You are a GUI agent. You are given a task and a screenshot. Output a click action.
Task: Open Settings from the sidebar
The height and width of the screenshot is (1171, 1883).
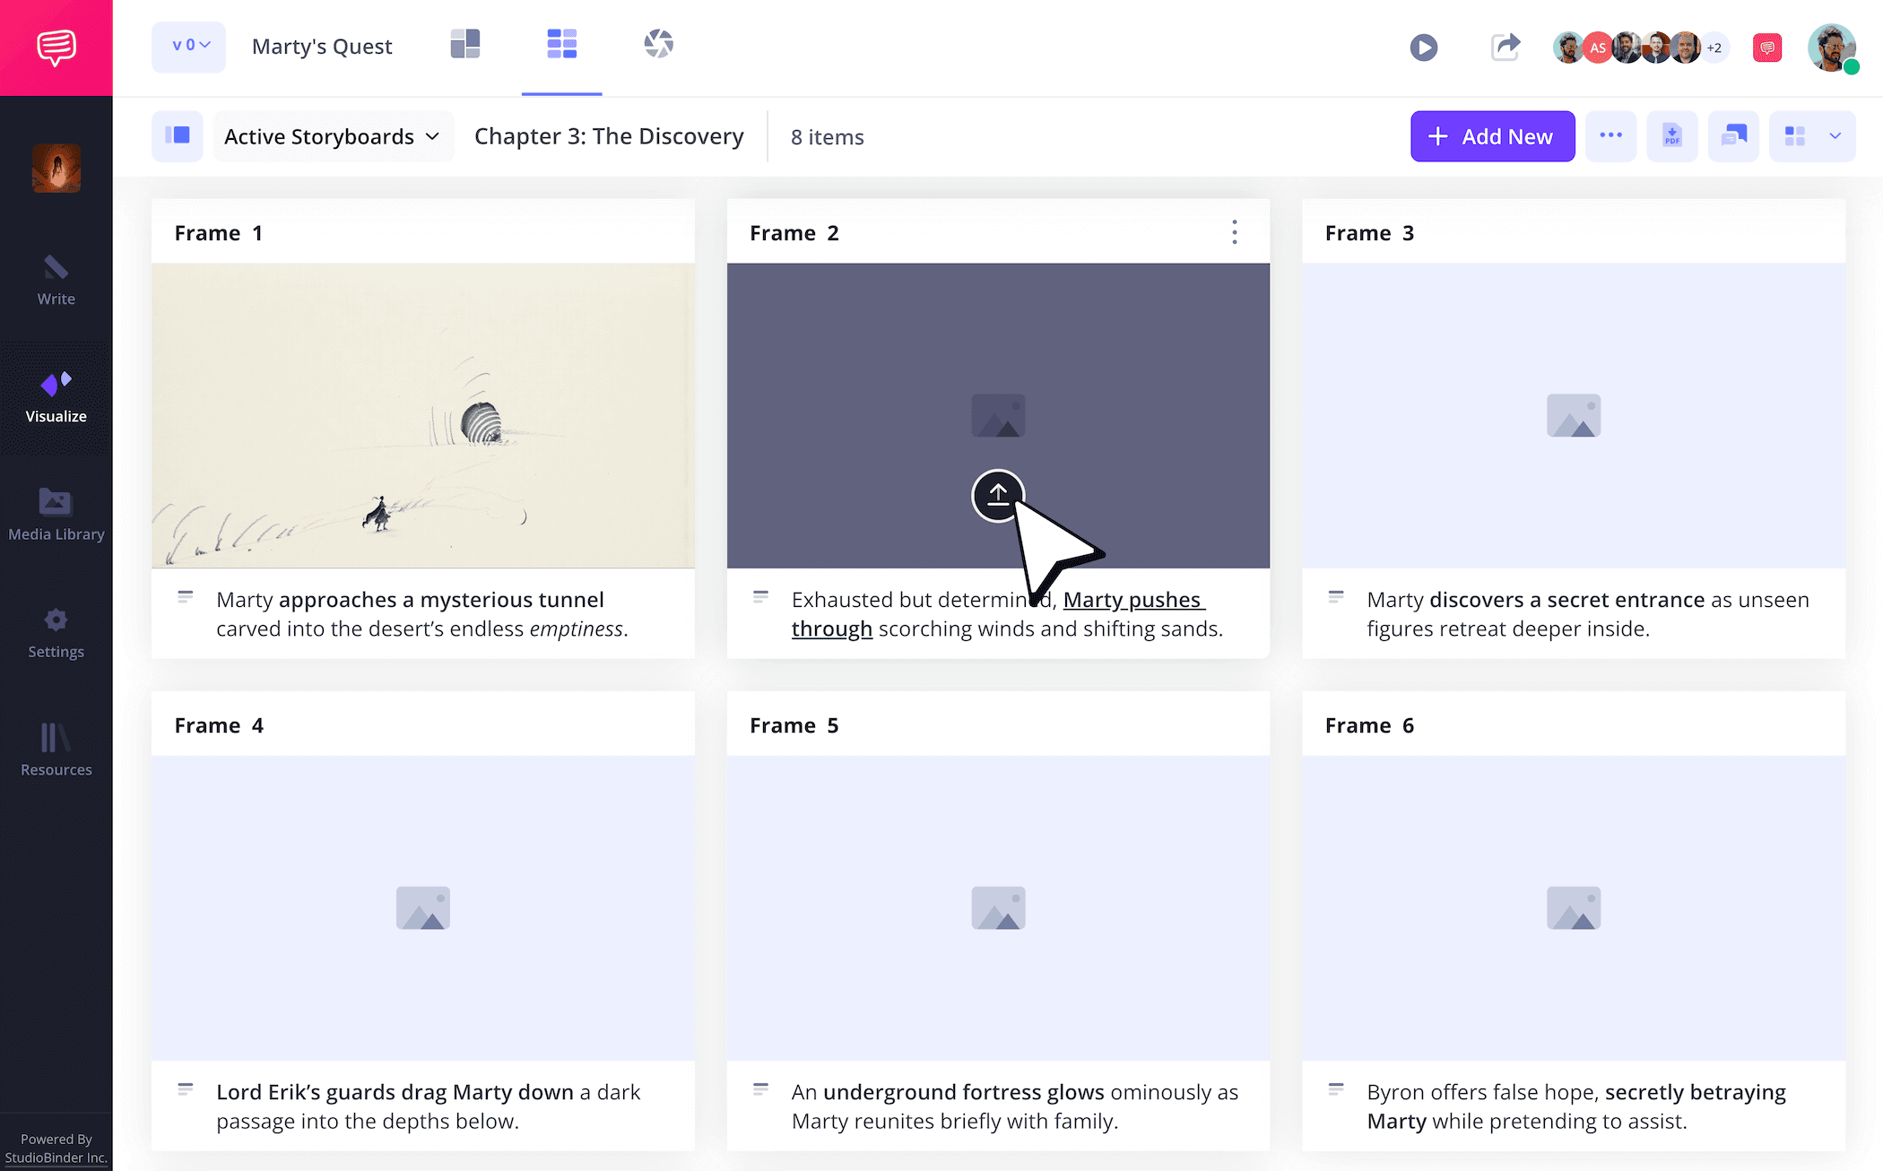point(56,632)
